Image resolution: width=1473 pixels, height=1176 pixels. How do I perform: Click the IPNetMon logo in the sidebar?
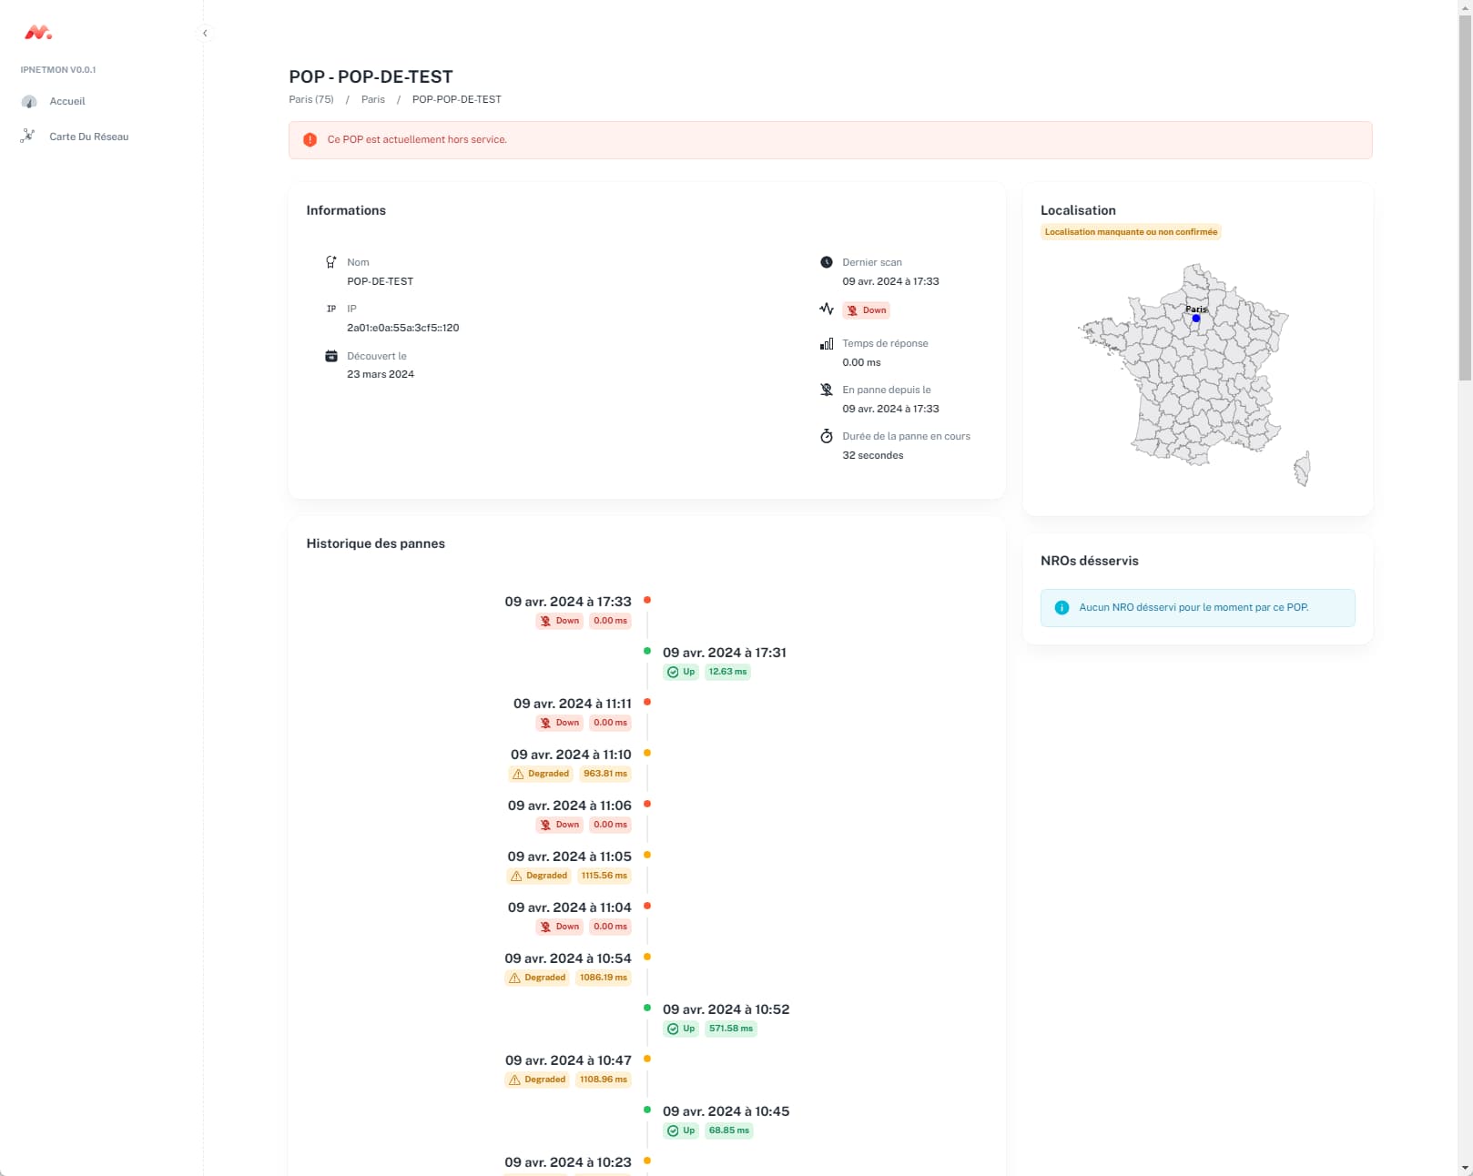pos(37,33)
